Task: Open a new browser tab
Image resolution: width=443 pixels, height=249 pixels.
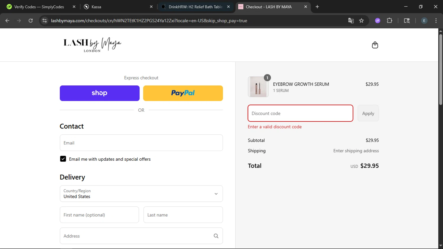Action: (317, 7)
